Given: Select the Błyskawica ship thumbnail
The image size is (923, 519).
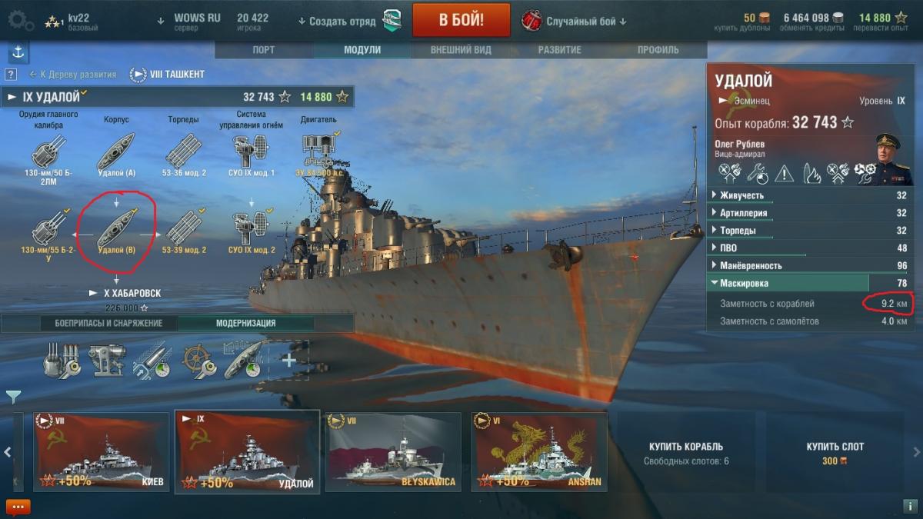Looking at the screenshot, I should coord(393,452).
